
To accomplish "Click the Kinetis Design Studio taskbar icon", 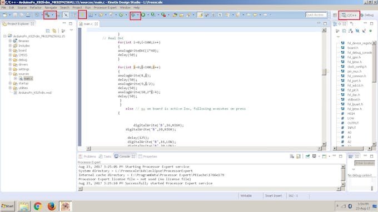I will tap(66, 206).
